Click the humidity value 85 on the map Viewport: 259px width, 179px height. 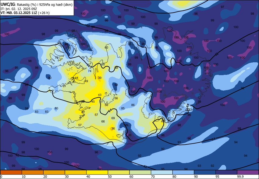coord(123,108)
